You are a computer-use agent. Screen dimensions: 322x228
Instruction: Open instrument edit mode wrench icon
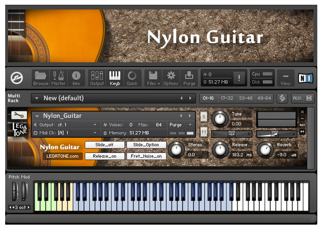(x=19, y=115)
